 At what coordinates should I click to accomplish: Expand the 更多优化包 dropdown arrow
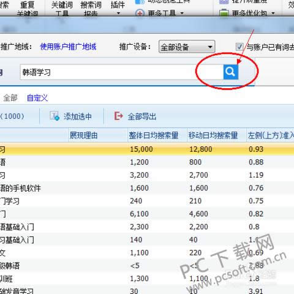pos(273,13)
